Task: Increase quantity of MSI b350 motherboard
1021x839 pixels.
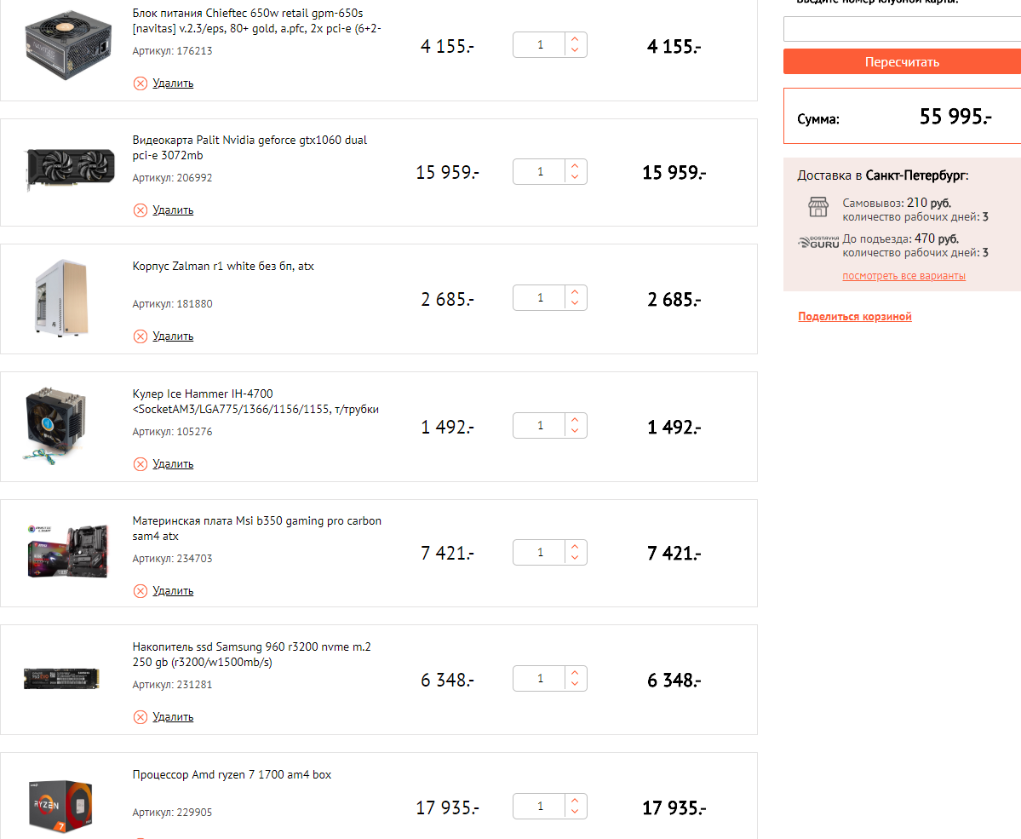Action: 575,547
